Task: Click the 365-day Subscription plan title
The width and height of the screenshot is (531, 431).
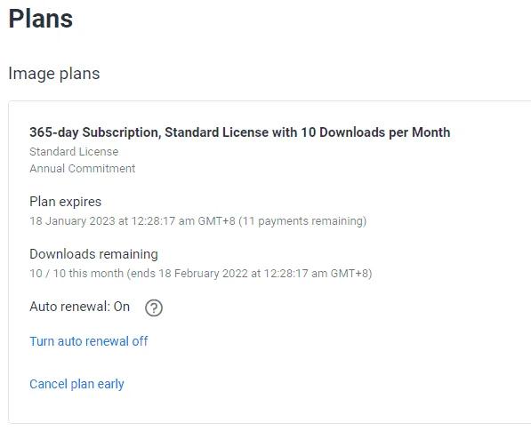Action: tap(240, 132)
